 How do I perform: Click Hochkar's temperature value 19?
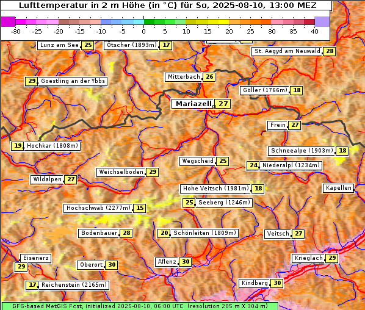pos(18,146)
